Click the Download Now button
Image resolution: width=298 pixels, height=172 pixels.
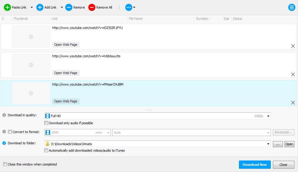tap(255, 165)
